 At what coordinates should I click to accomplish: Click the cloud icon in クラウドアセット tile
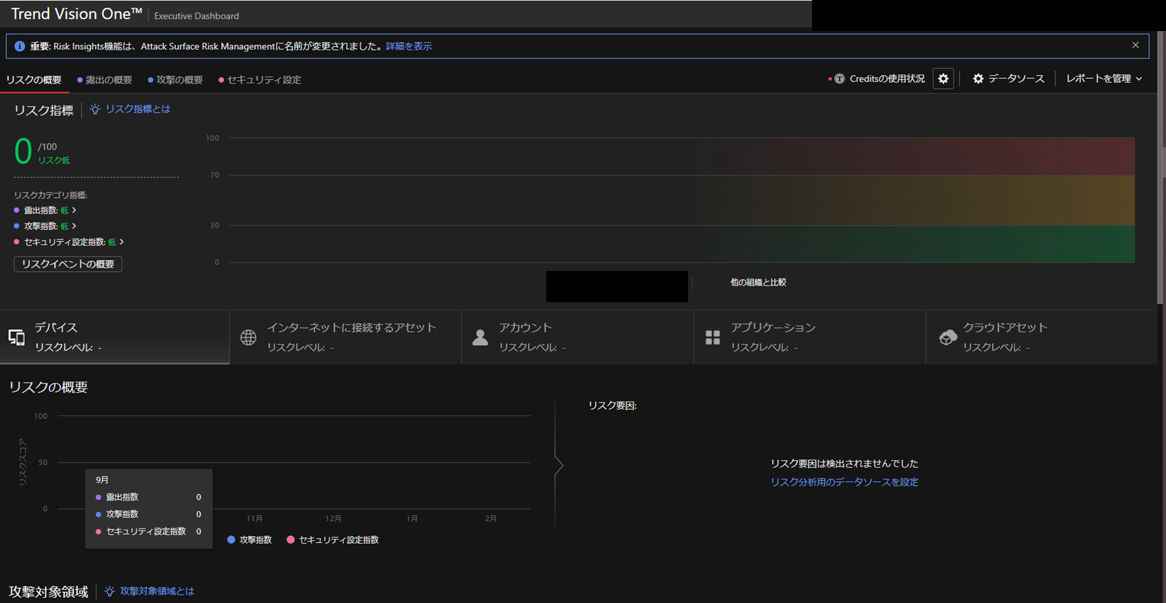[x=948, y=338]
